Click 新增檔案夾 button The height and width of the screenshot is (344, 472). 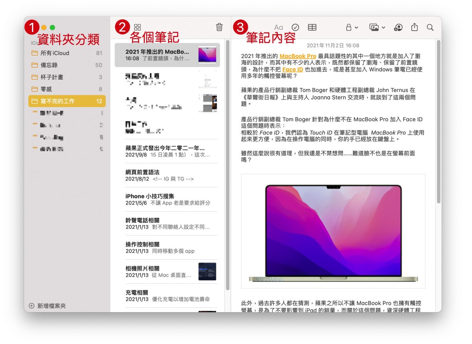click(x=47, y=306)
